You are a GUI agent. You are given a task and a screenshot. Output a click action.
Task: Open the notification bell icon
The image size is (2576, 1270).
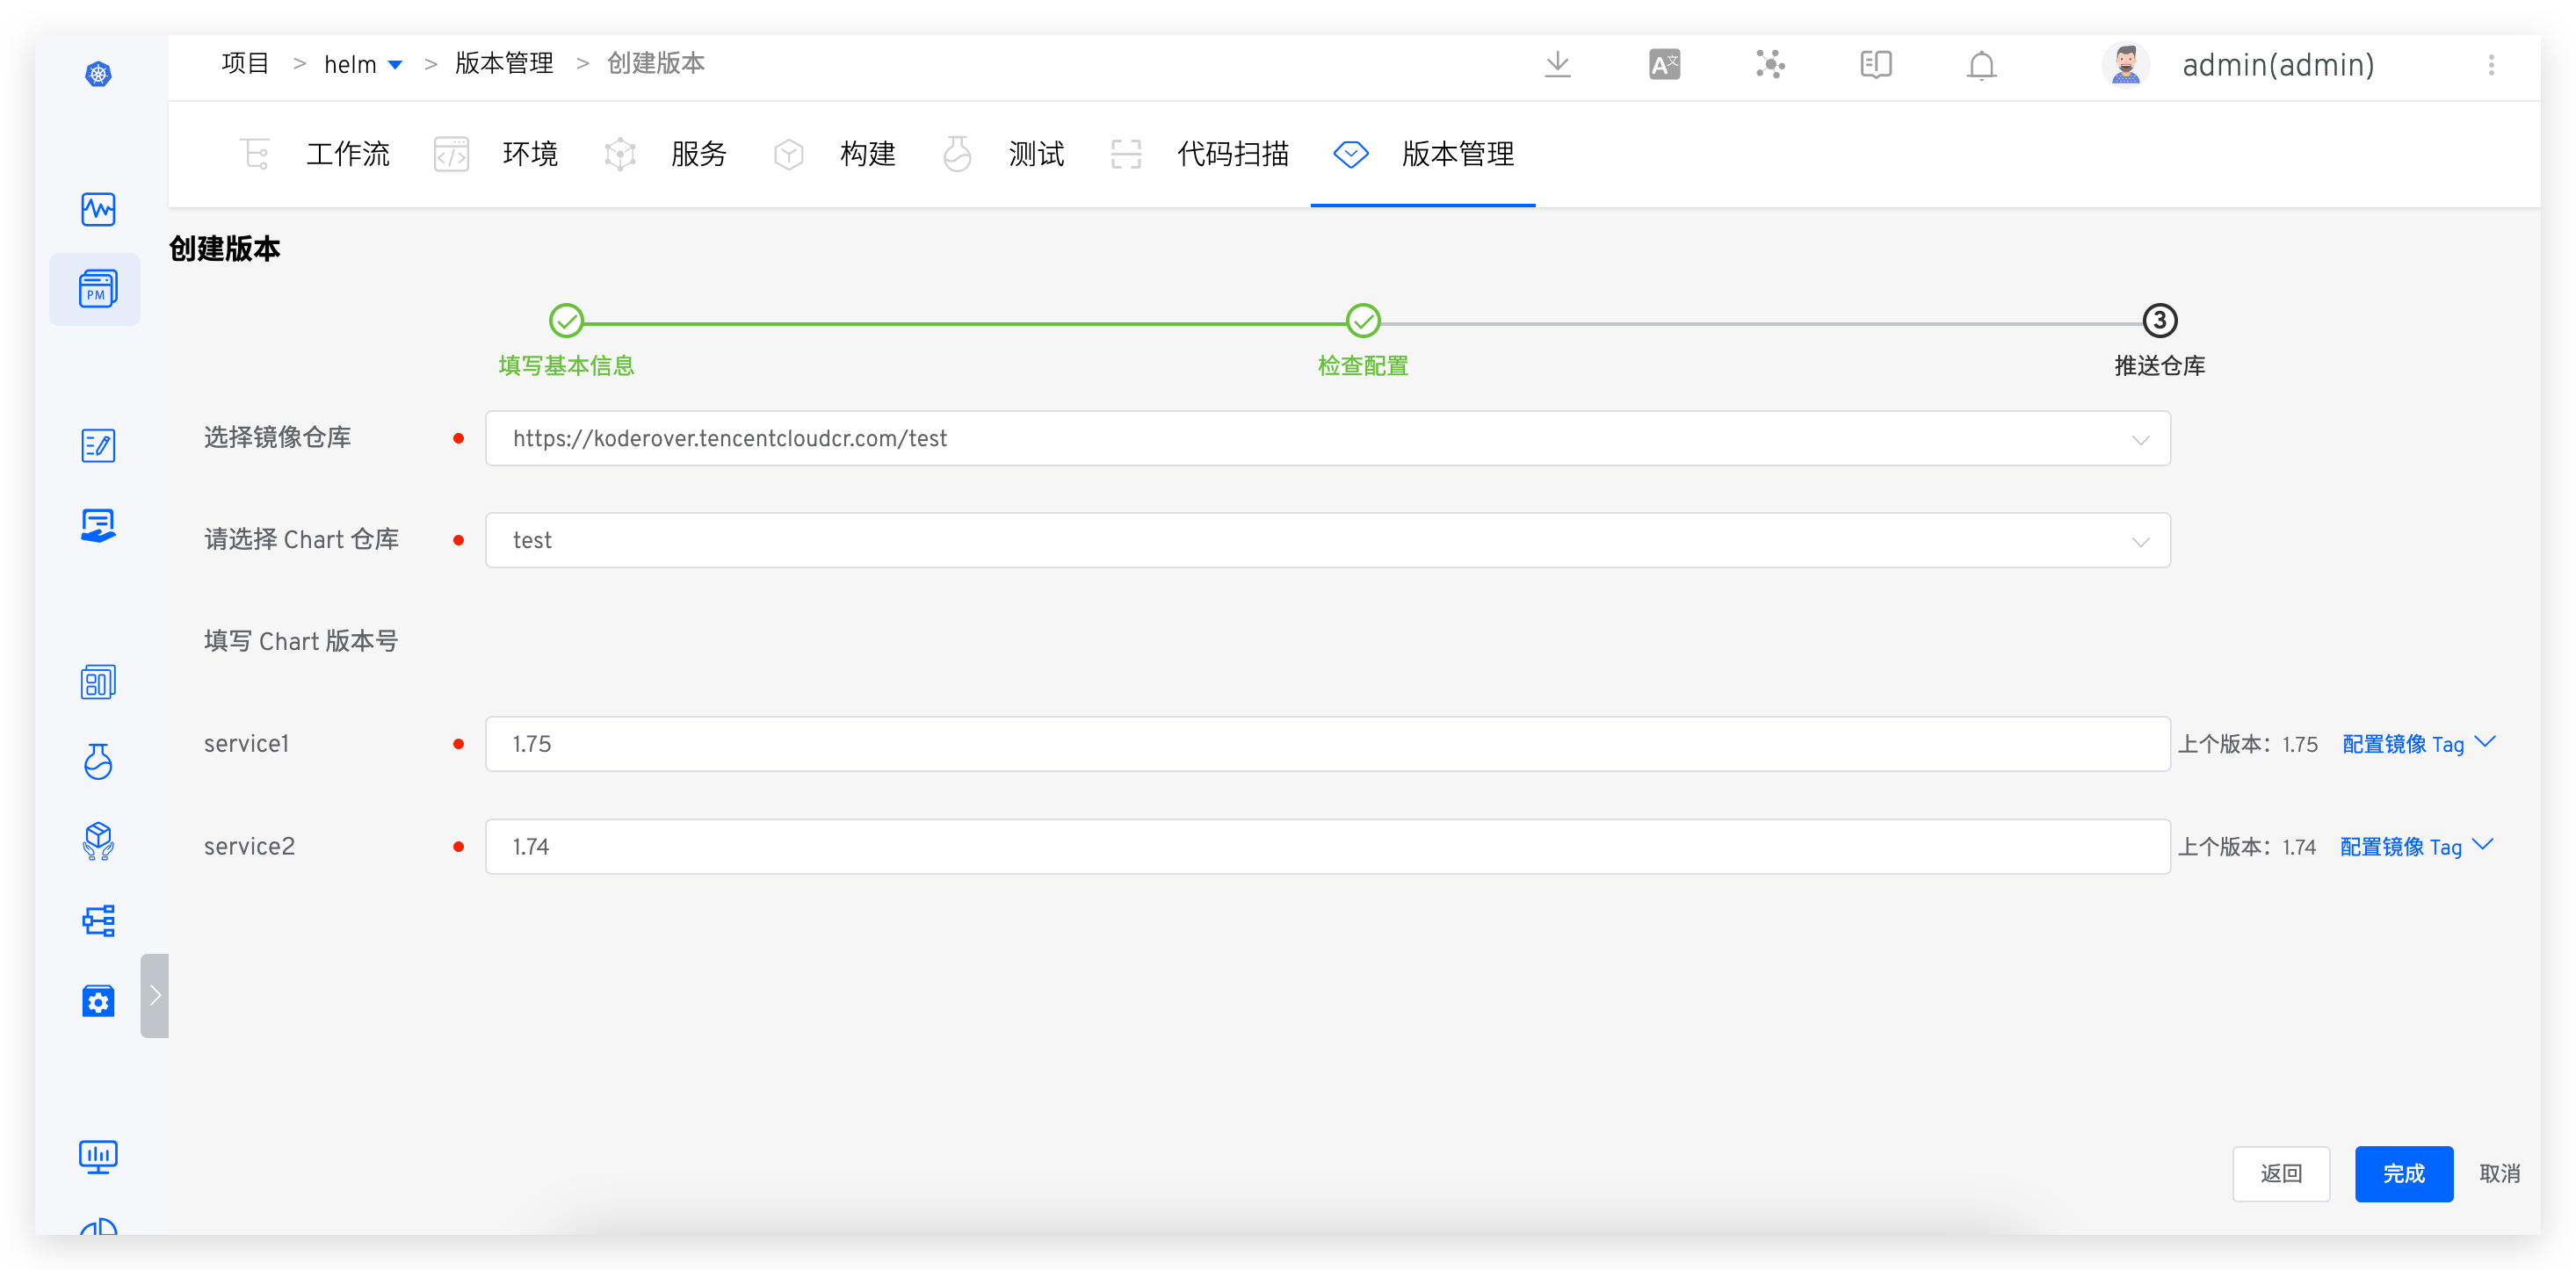[x=1981, y=65]
